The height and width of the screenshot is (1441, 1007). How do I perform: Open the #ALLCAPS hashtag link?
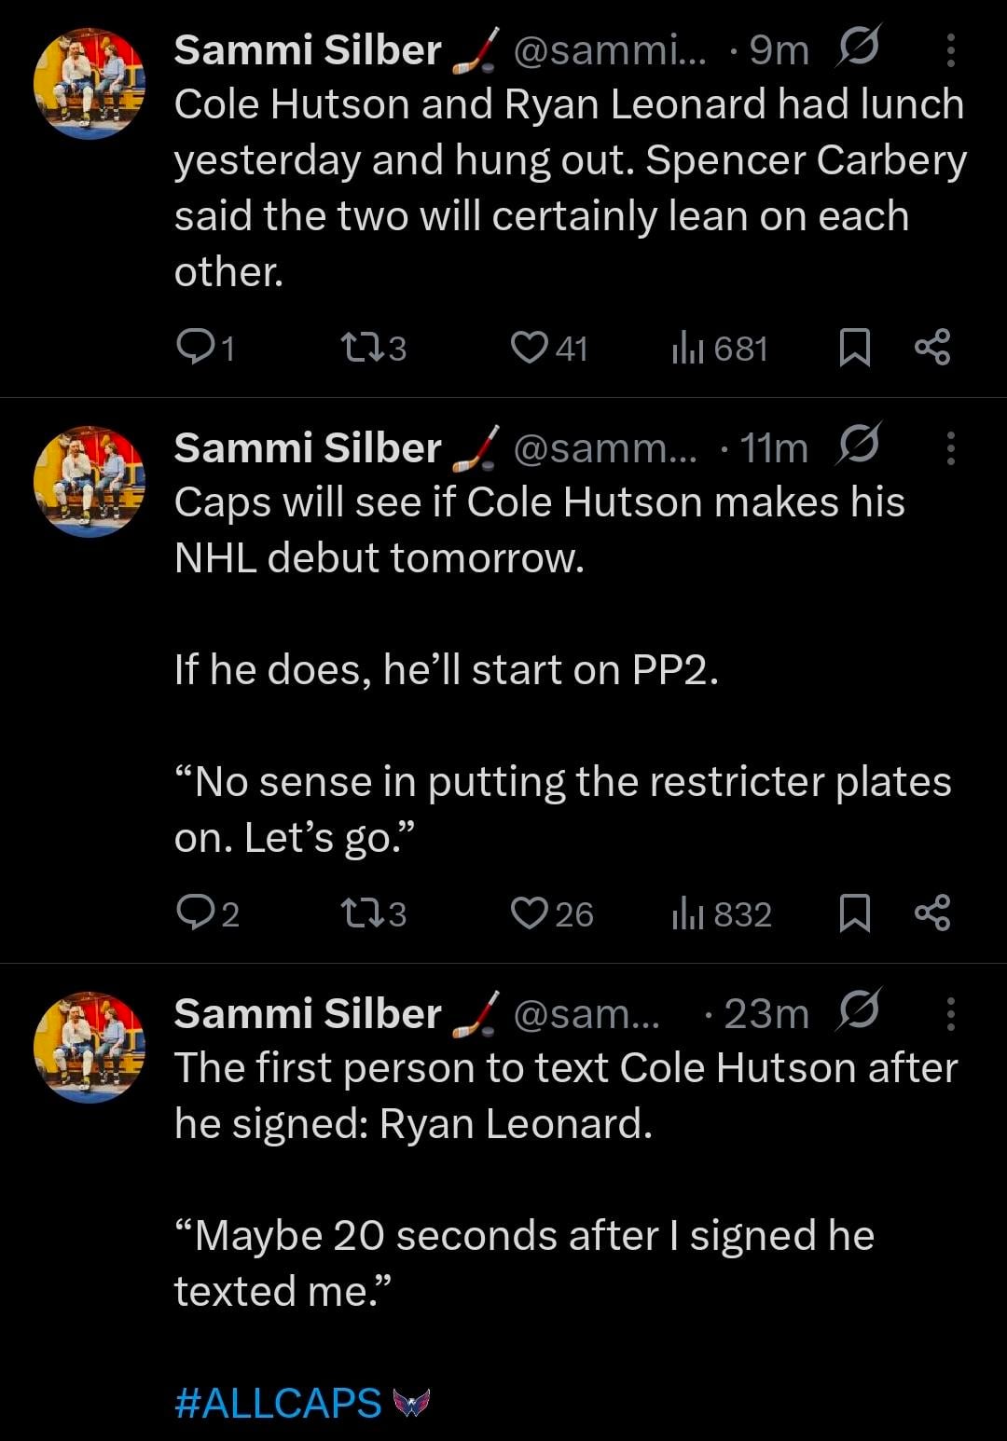(x=278, y=1402)
